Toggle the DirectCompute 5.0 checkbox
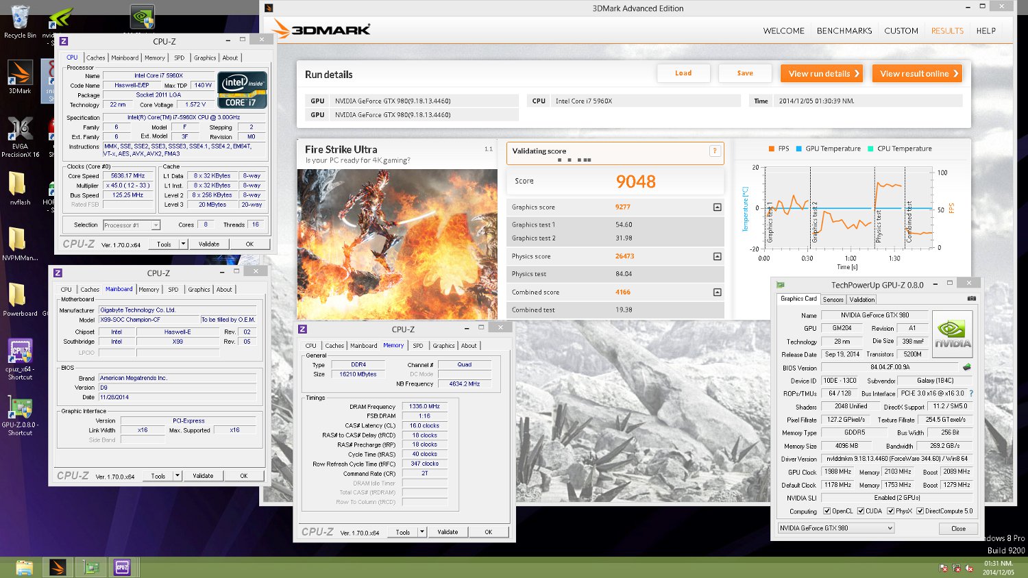This screenshot has height=578, width=1028. click(920, 511)
